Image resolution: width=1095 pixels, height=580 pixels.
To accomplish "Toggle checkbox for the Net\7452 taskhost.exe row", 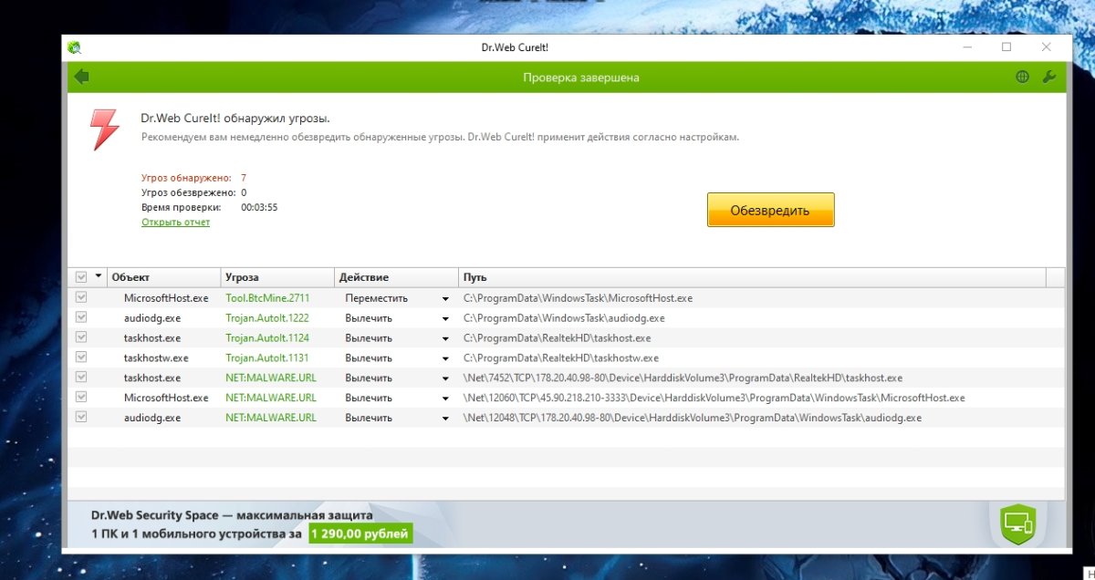I will [x=81, y=378].
